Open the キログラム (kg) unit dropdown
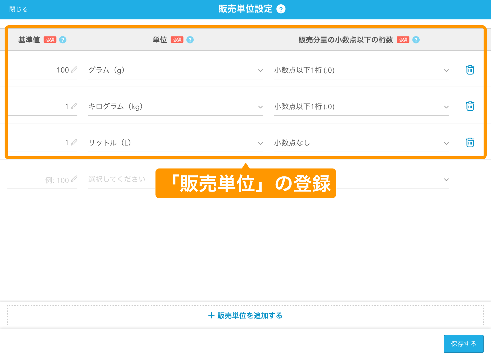This screenshot has width=491, height=358. tap(176, 107)
